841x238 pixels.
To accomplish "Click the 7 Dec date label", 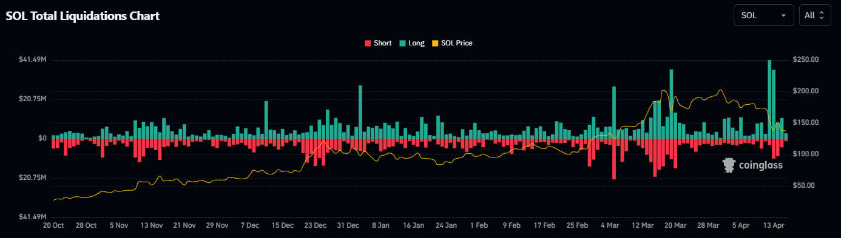I will 249,225.
